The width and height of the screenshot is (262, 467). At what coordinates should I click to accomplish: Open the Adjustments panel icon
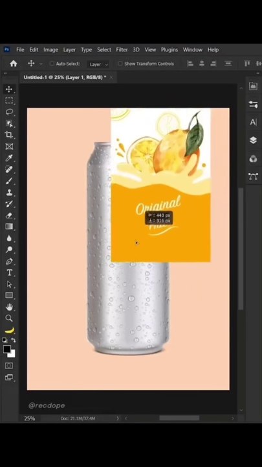coord(253,104)
